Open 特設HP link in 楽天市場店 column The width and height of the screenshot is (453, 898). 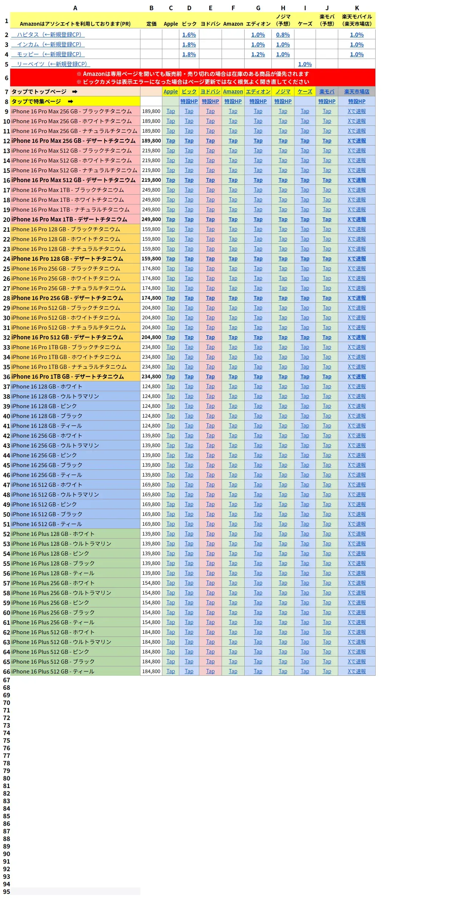357,101
